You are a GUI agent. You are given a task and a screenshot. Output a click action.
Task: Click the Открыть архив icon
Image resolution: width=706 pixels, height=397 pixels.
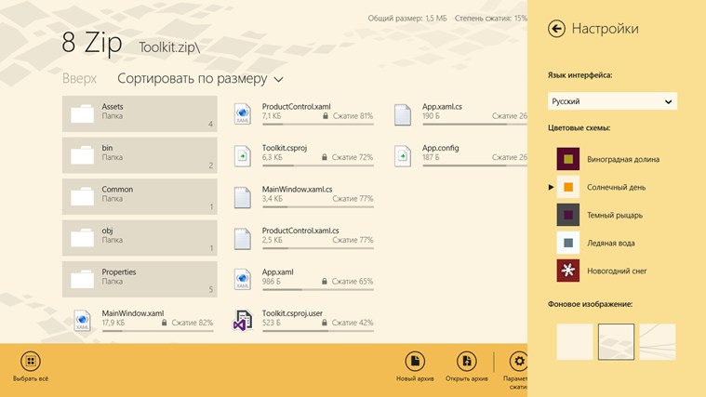point(466,362)
